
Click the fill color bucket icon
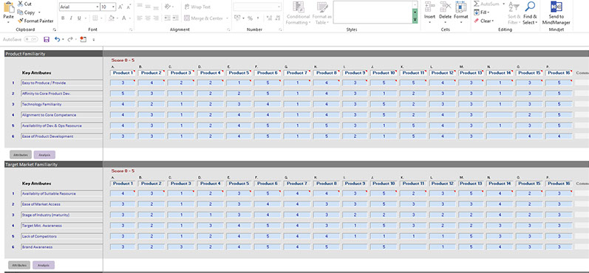[x=111, y=18]
